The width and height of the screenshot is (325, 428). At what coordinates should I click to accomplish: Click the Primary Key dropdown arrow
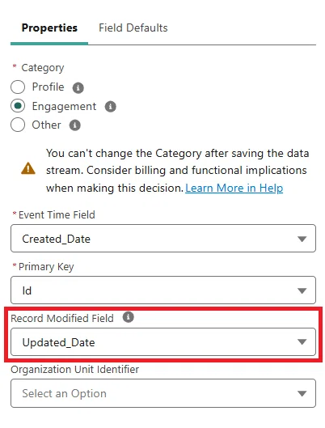pos(302,290)
